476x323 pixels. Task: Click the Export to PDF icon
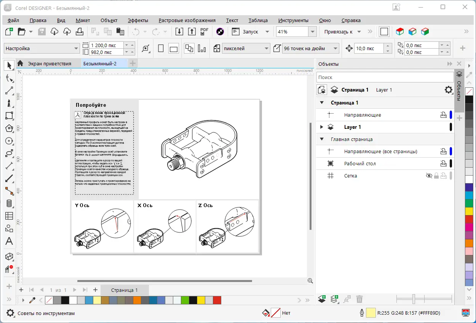pos(204,32)
